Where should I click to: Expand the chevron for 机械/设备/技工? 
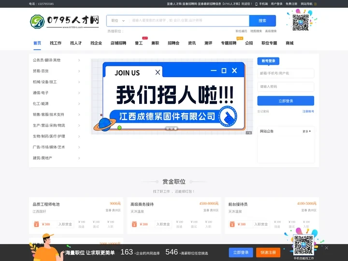pos(79,82)
